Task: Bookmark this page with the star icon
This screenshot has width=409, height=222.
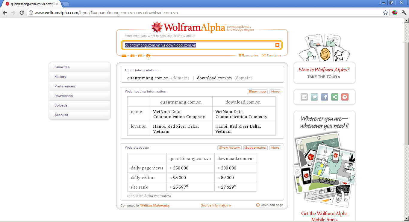Action: (385, 13)
